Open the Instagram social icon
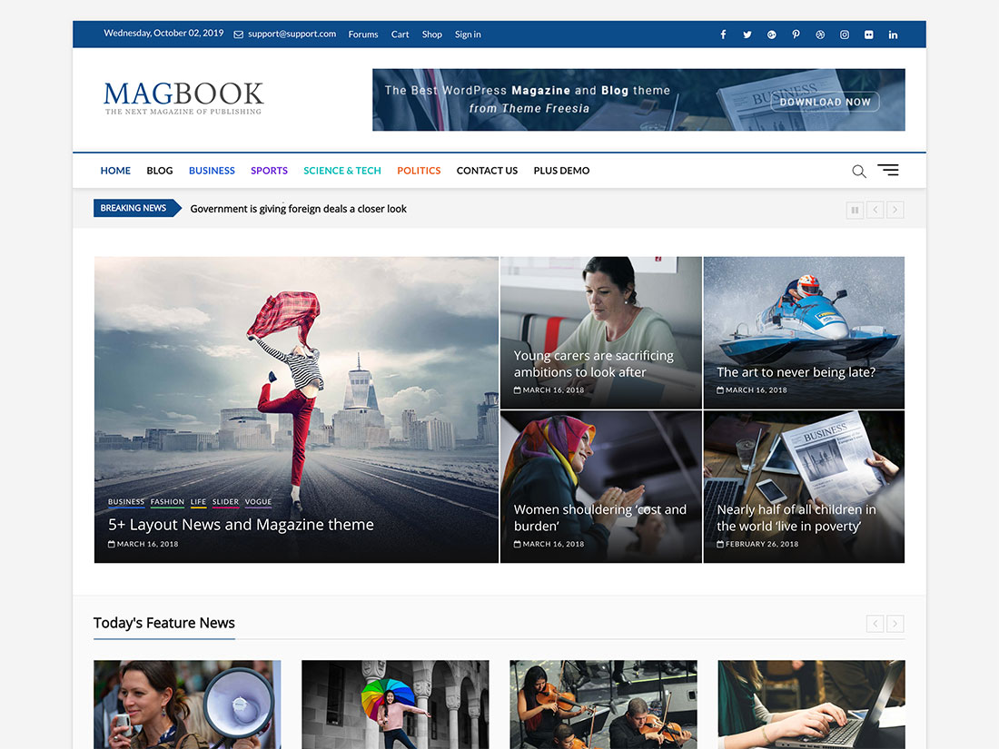999x749 pixels. (845, 34)
